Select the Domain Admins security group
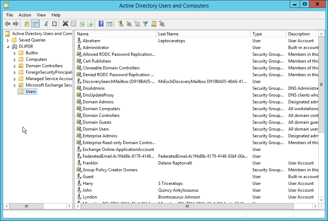Image resolution: width=328 pixels, height=221 pixels. [98, 102]
